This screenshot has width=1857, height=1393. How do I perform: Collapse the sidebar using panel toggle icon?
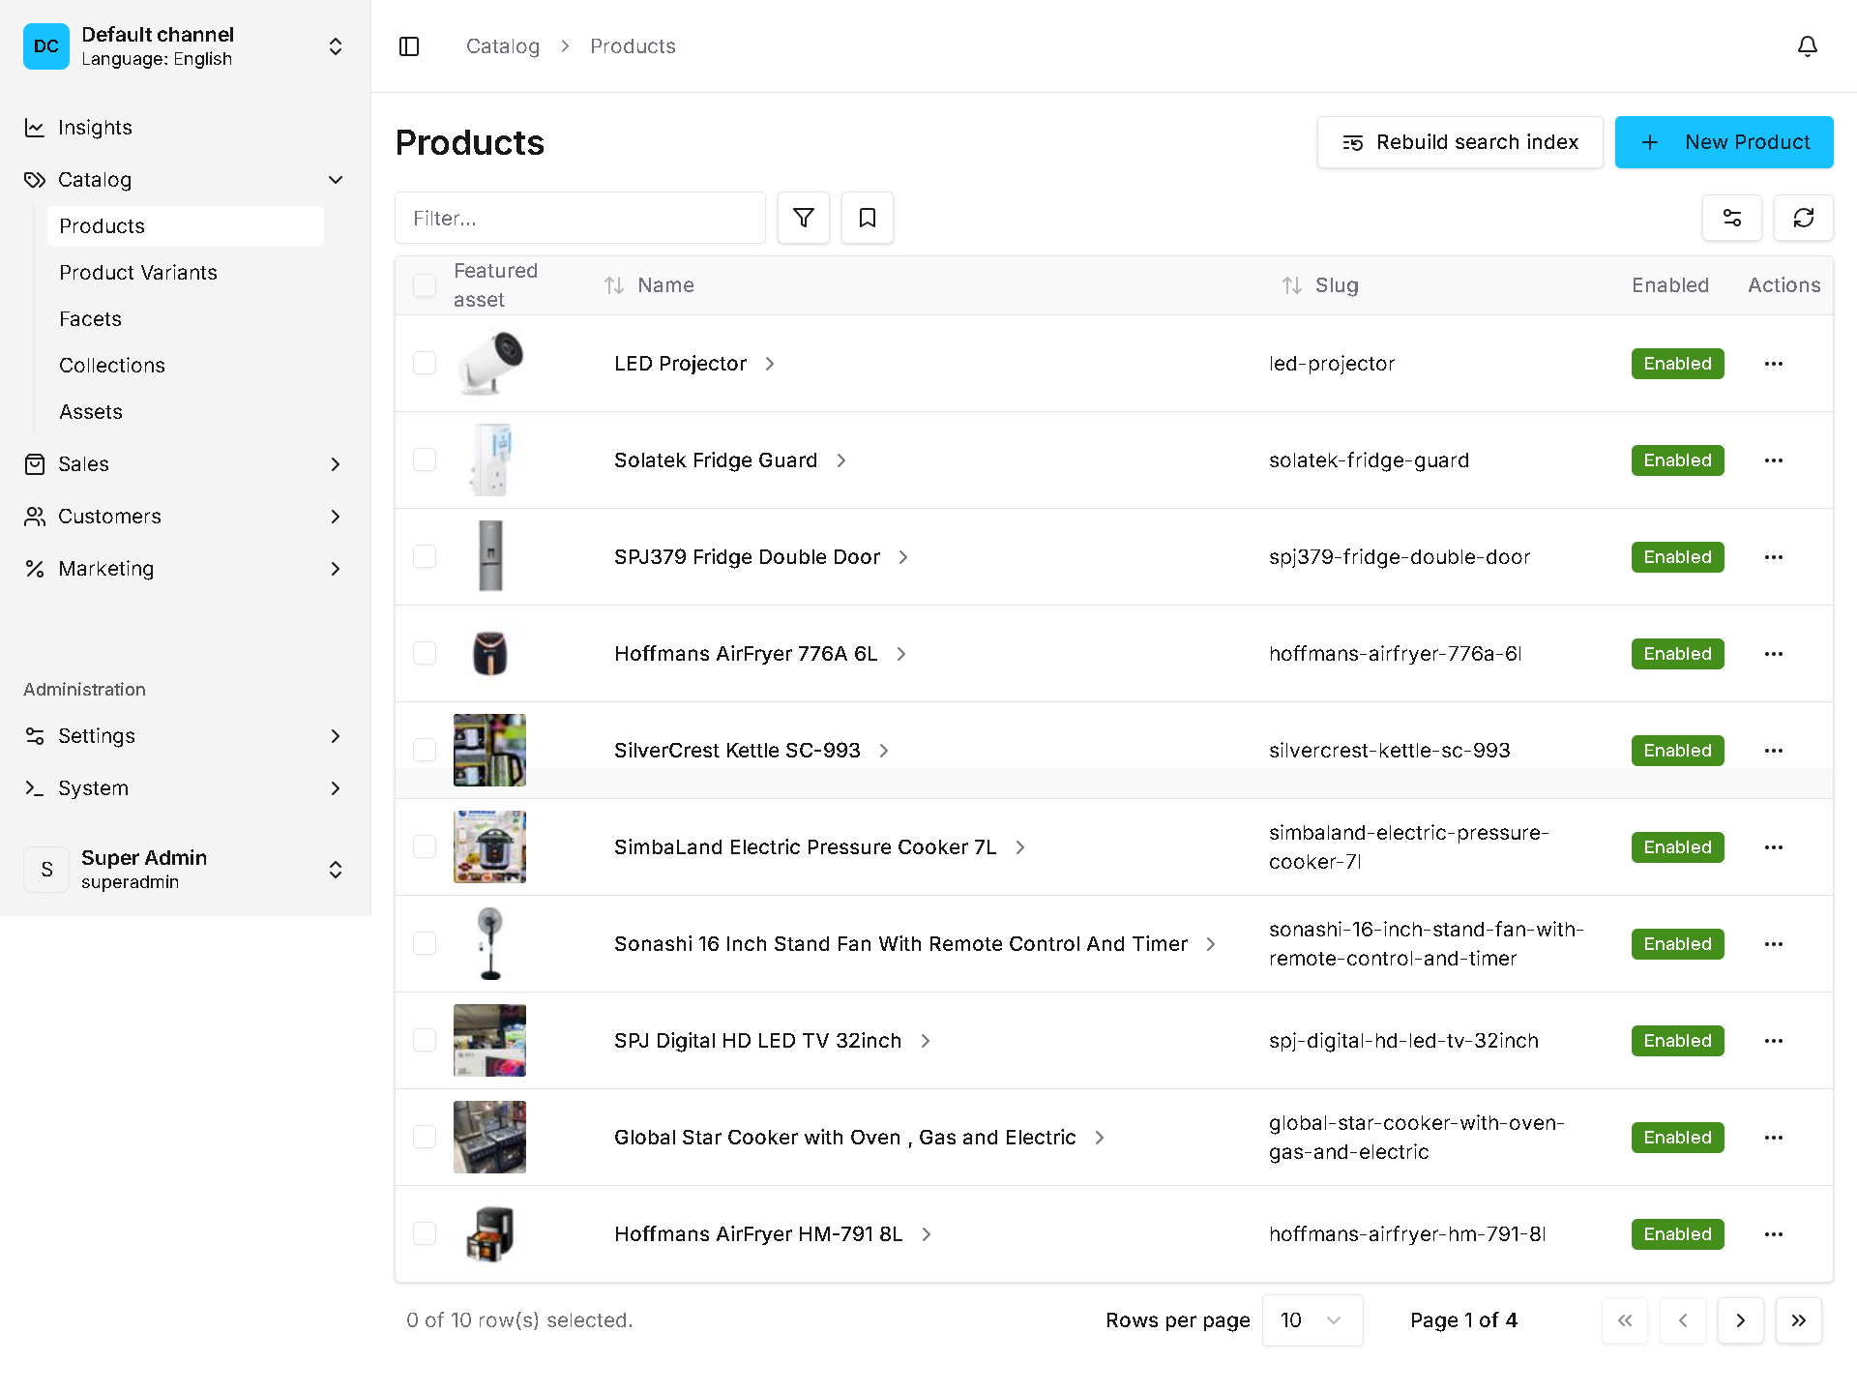[x=409, y=45]
